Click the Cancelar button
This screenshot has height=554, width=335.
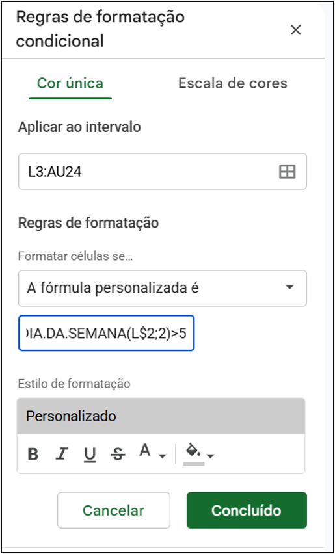[113, 510]
